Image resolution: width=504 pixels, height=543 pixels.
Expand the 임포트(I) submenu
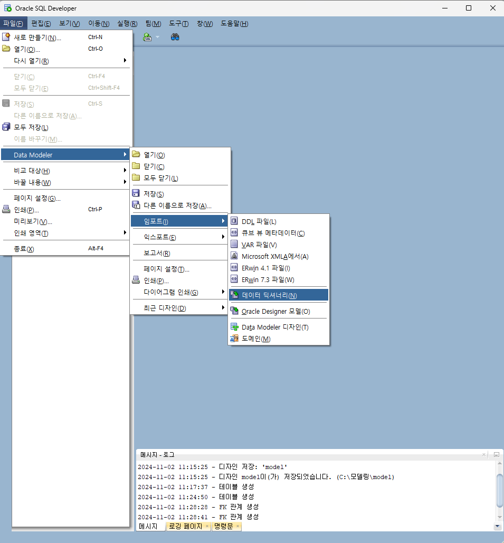pyautogui.click(x=179, y=221)
